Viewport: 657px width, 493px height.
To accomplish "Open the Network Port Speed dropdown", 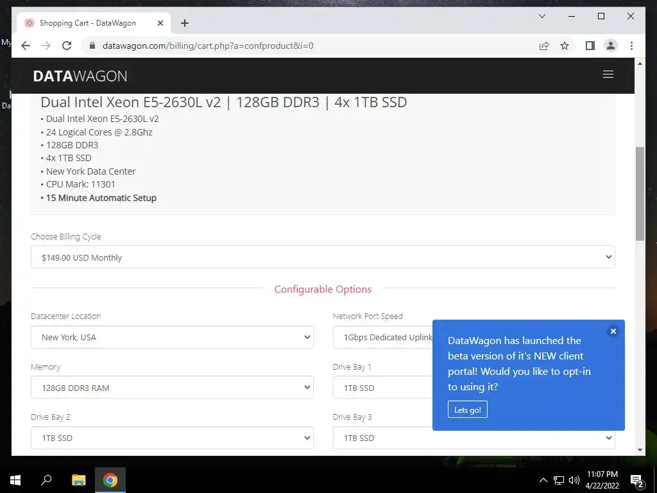I will point(382,337).
